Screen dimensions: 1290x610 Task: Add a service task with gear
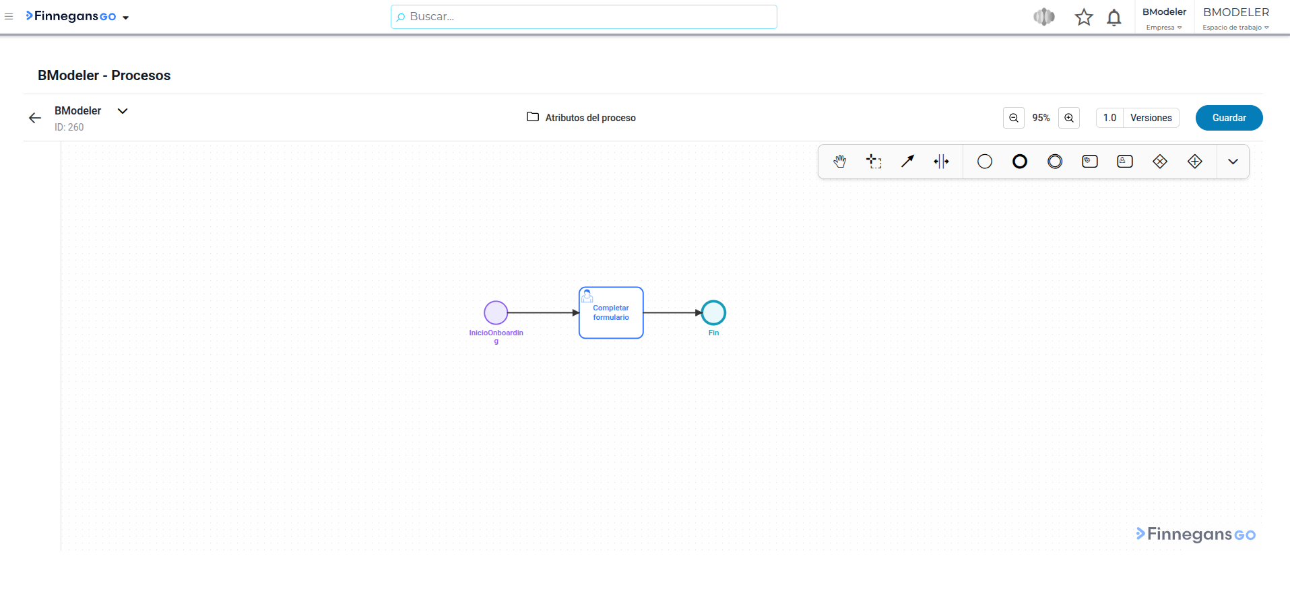1090,162
